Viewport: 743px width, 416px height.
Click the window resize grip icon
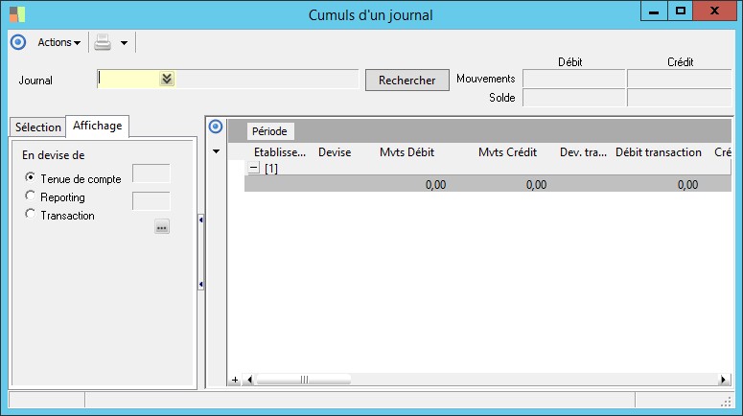[x=726, y=402]
